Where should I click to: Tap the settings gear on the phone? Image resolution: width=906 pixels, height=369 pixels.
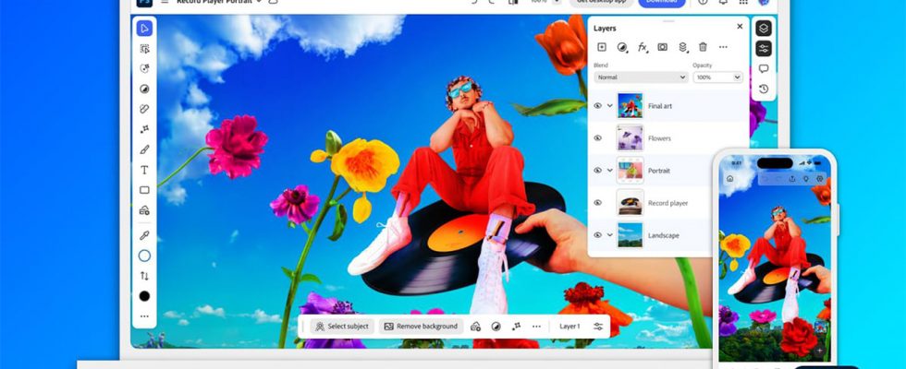pyautogui.click(x=819, y=179)
